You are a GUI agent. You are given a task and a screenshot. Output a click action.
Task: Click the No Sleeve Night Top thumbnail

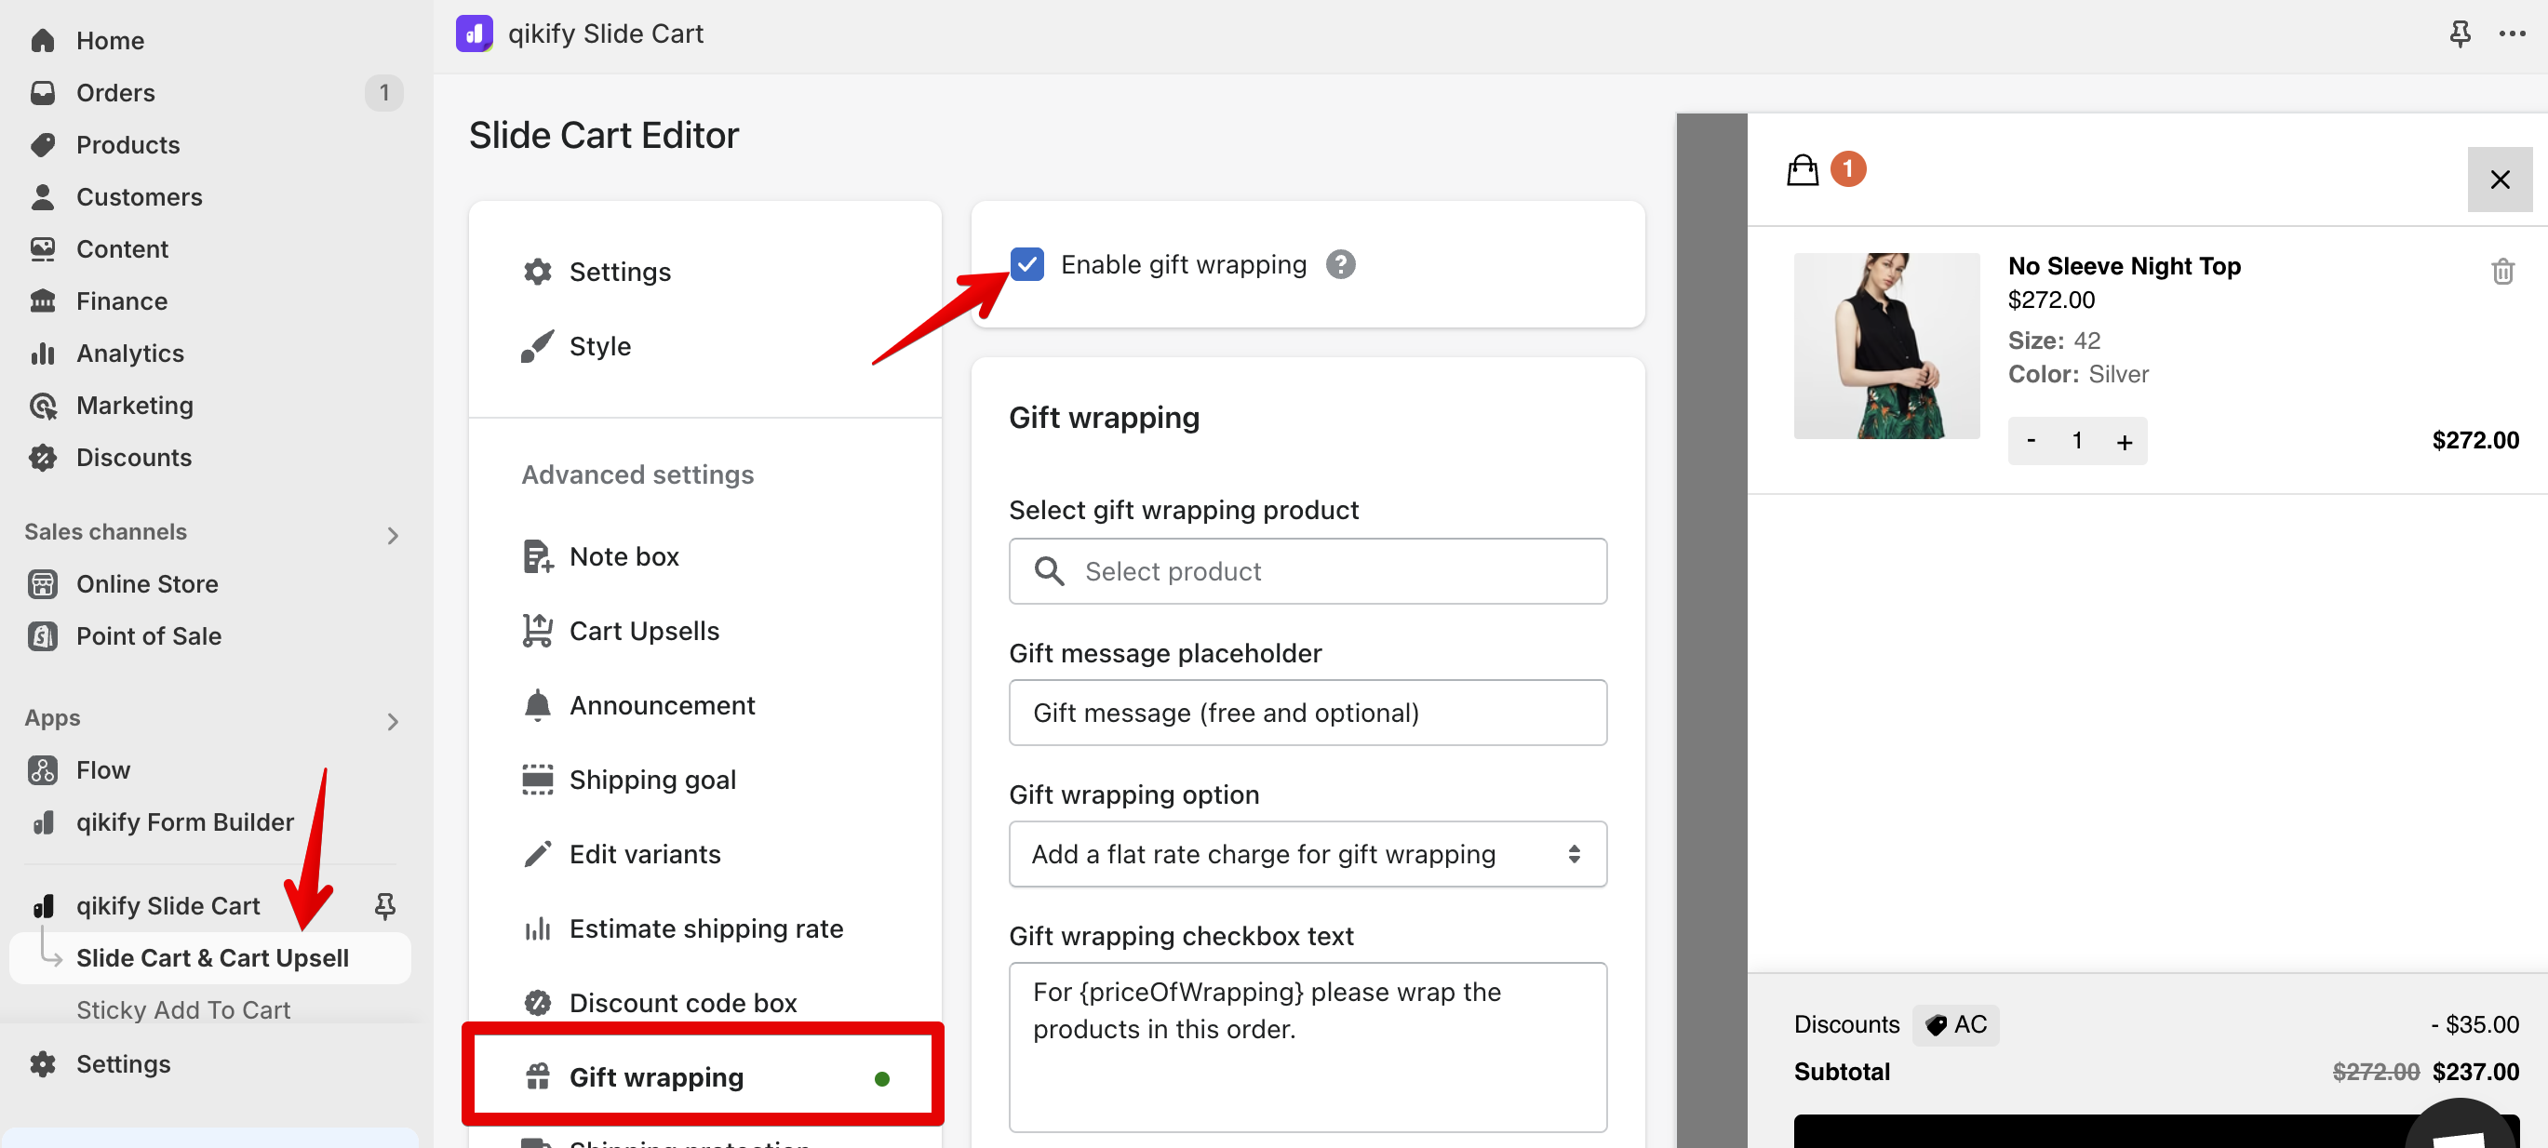(x=1886, y=346)
